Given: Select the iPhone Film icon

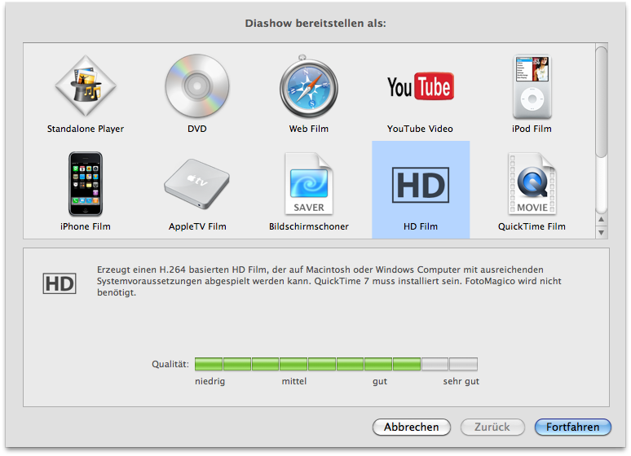Looking at the screenshot, I should (86, 185).
